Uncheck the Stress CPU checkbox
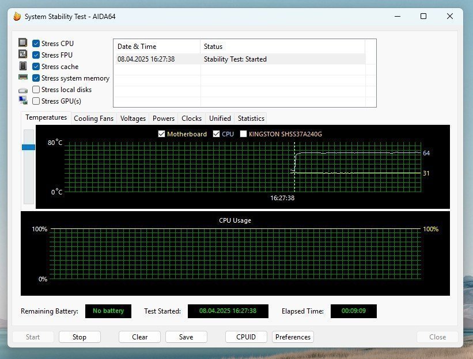The height and width of the screenshot is (359, 473). pyautogui.click(x=36, y=43)
